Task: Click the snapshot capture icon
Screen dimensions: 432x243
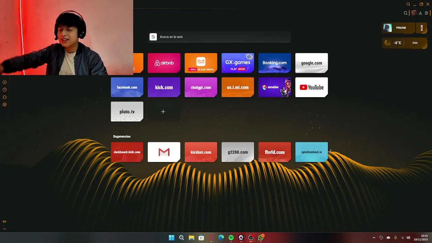Action: pos(406,13)
